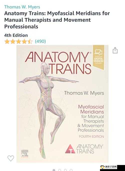Select the second image carousel dot
This screenshot has width=125, height=171.
click(59, 170)
